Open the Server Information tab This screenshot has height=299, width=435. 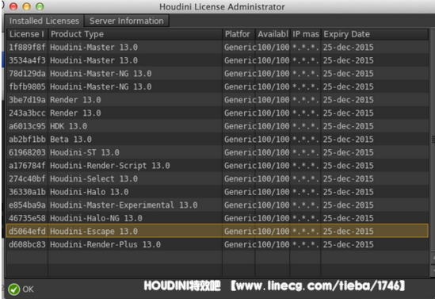[127, 21]
